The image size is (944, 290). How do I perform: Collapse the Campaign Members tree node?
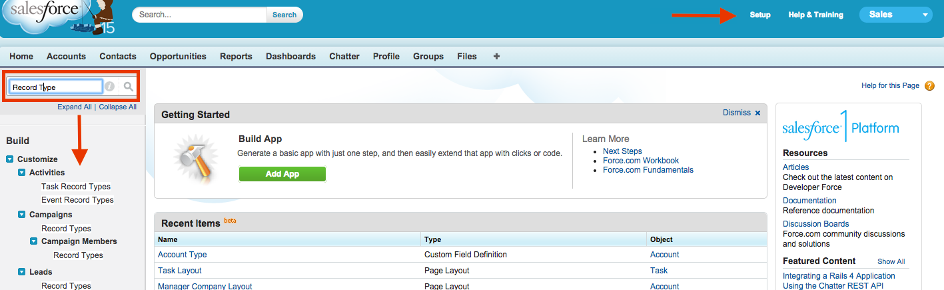point(34,241)
